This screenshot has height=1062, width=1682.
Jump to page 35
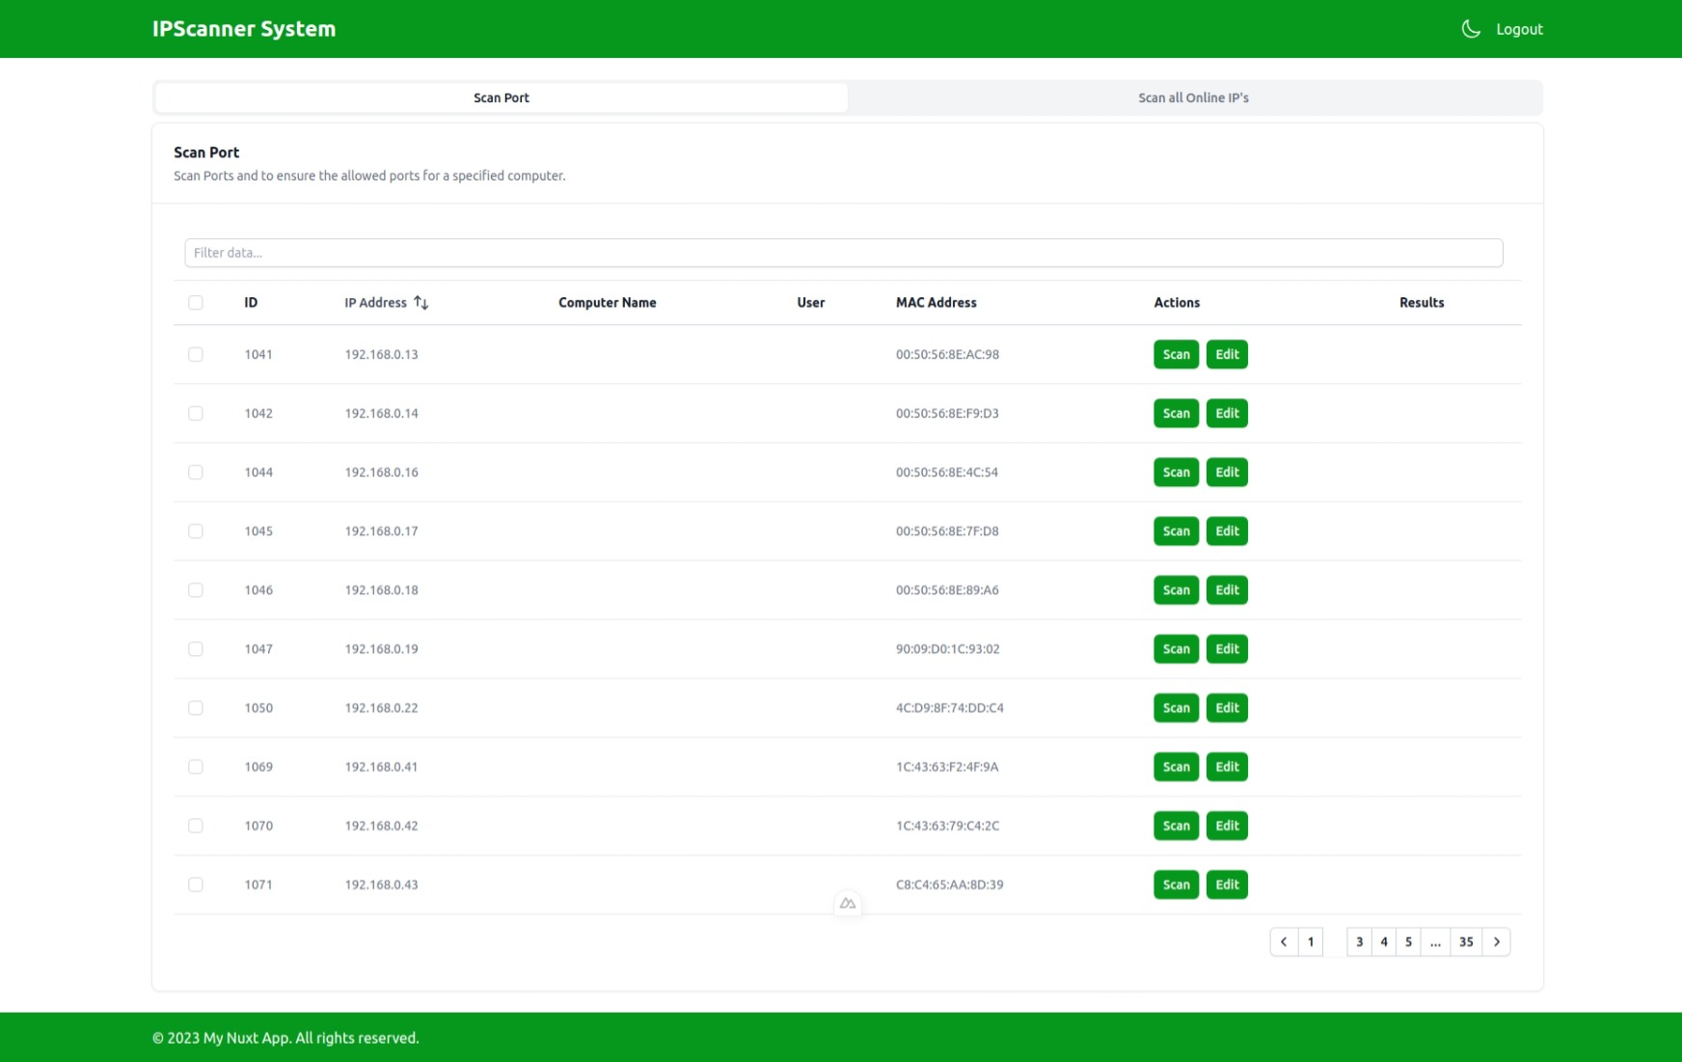pyautogui.click(x=1465, y=941)
